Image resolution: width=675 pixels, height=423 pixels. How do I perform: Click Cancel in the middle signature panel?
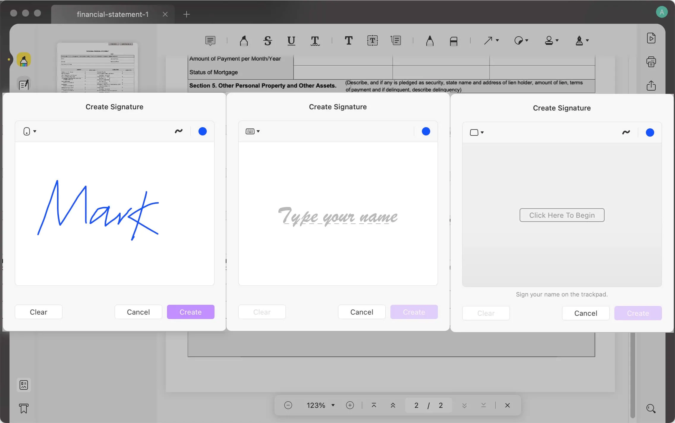[362, 312]
